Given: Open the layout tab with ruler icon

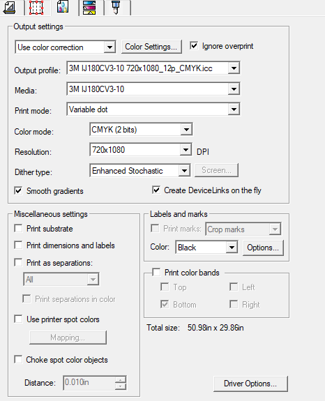Looking at the screenshot, I should point(10,8).
